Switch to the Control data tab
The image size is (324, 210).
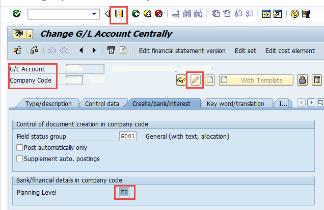102,103
